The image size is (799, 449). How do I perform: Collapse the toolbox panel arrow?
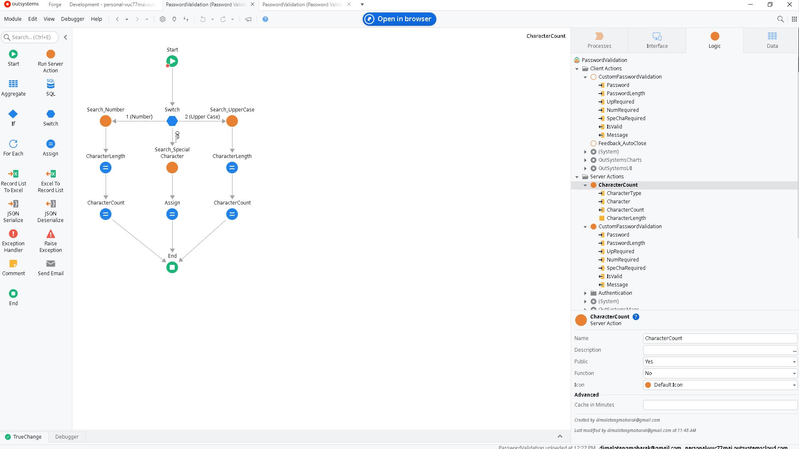pos(65,37)
